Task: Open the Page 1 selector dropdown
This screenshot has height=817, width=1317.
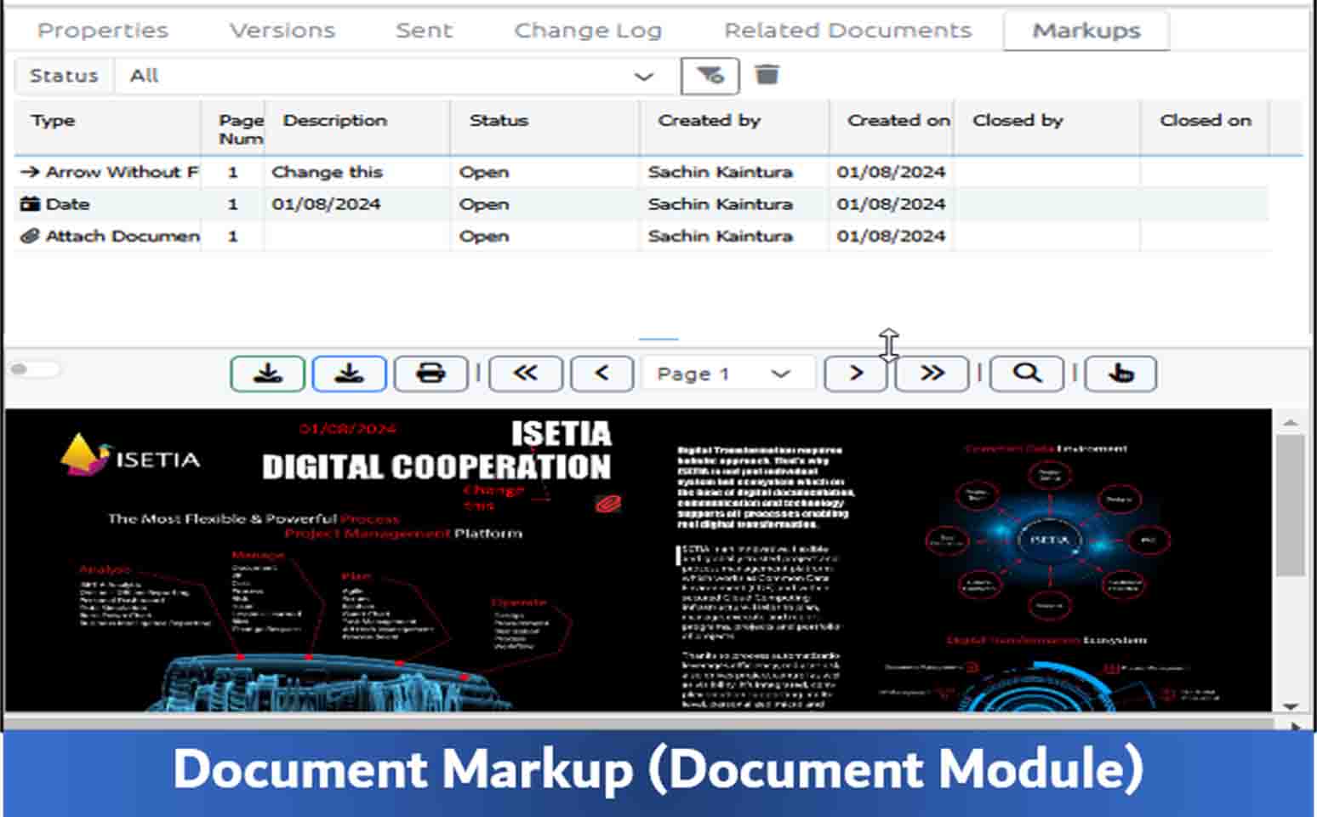Action: pos(728,374)
